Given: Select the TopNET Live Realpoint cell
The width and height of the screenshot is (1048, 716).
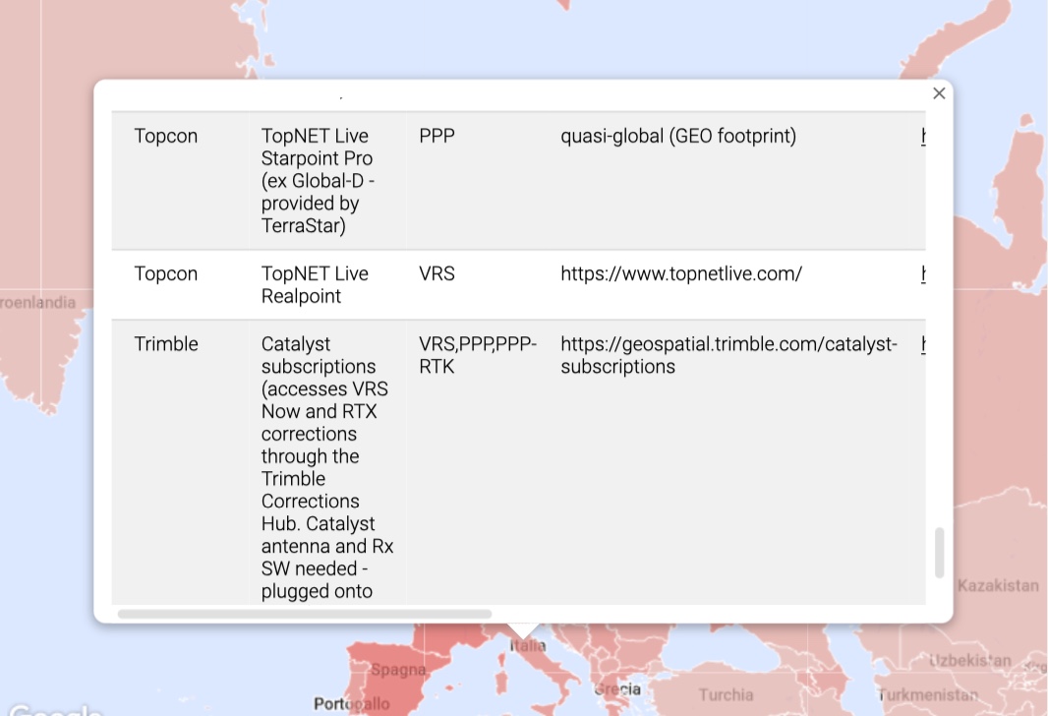Looking at the screenshot, I should 315,285.
